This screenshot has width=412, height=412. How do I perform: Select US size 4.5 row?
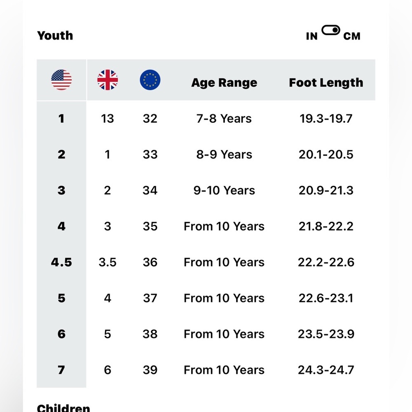pos(61,262)
